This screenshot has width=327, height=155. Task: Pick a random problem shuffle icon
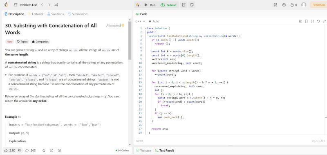(56, 5)
